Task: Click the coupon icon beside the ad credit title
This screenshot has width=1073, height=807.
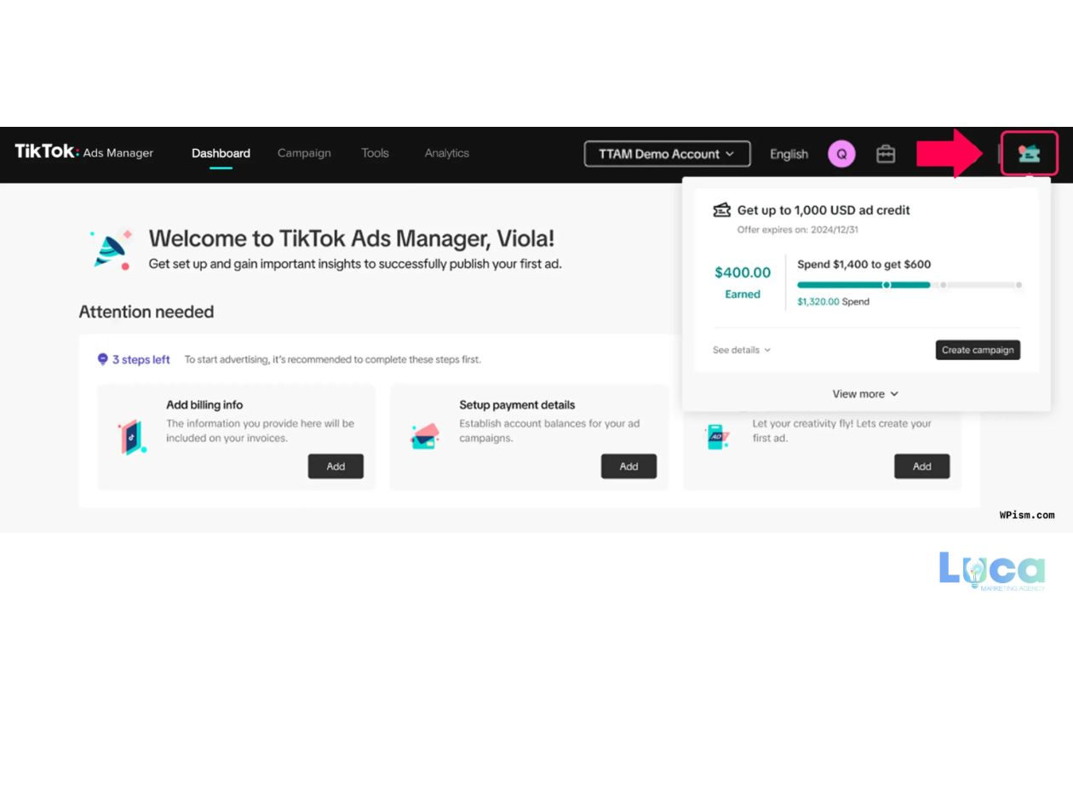Action: click(x=722, y=209)
